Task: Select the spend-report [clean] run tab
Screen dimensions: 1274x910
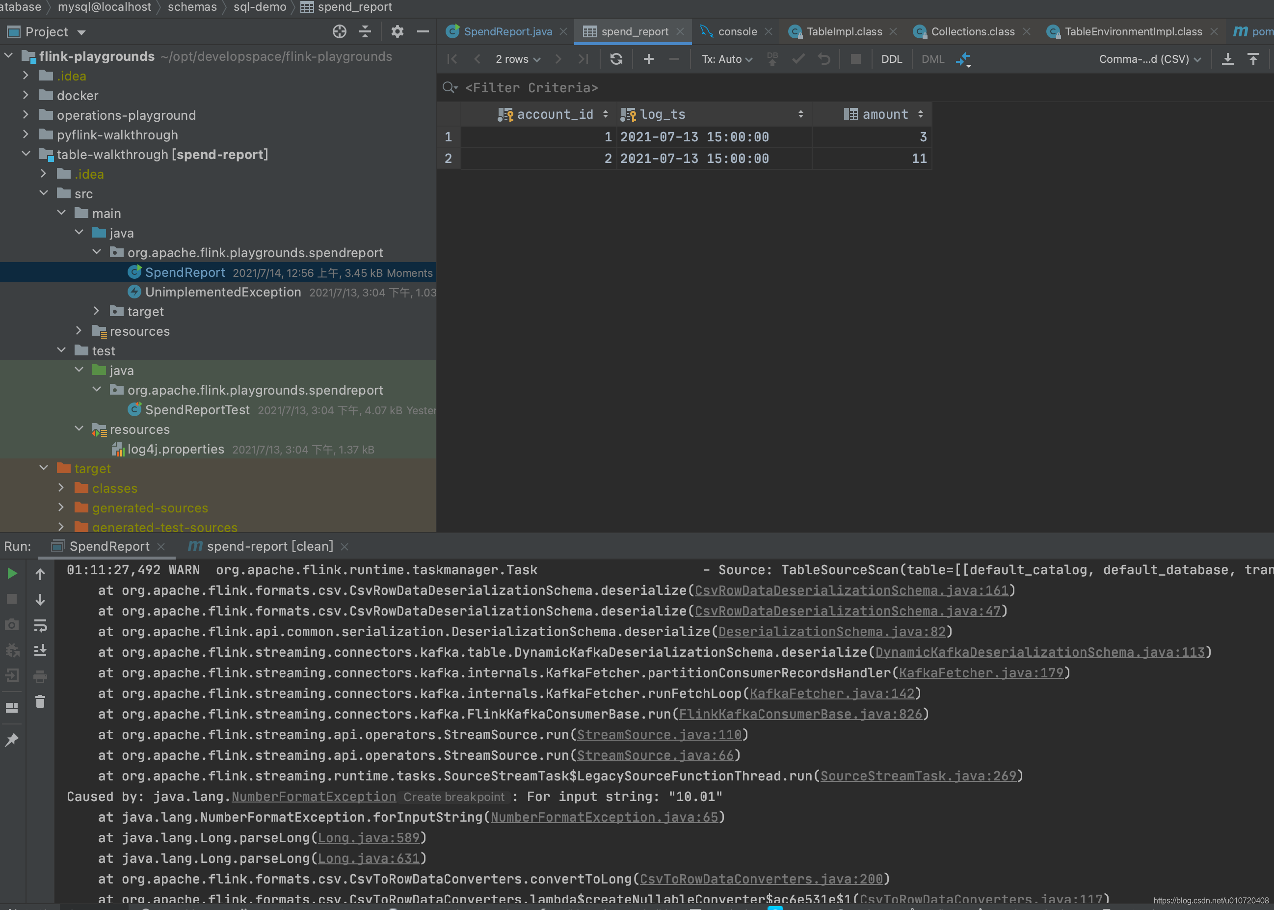Action: point(269,546)
